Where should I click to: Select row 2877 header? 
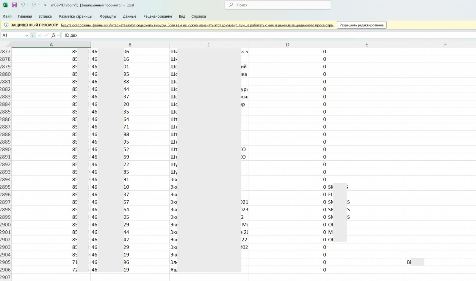tap(6, 52)
